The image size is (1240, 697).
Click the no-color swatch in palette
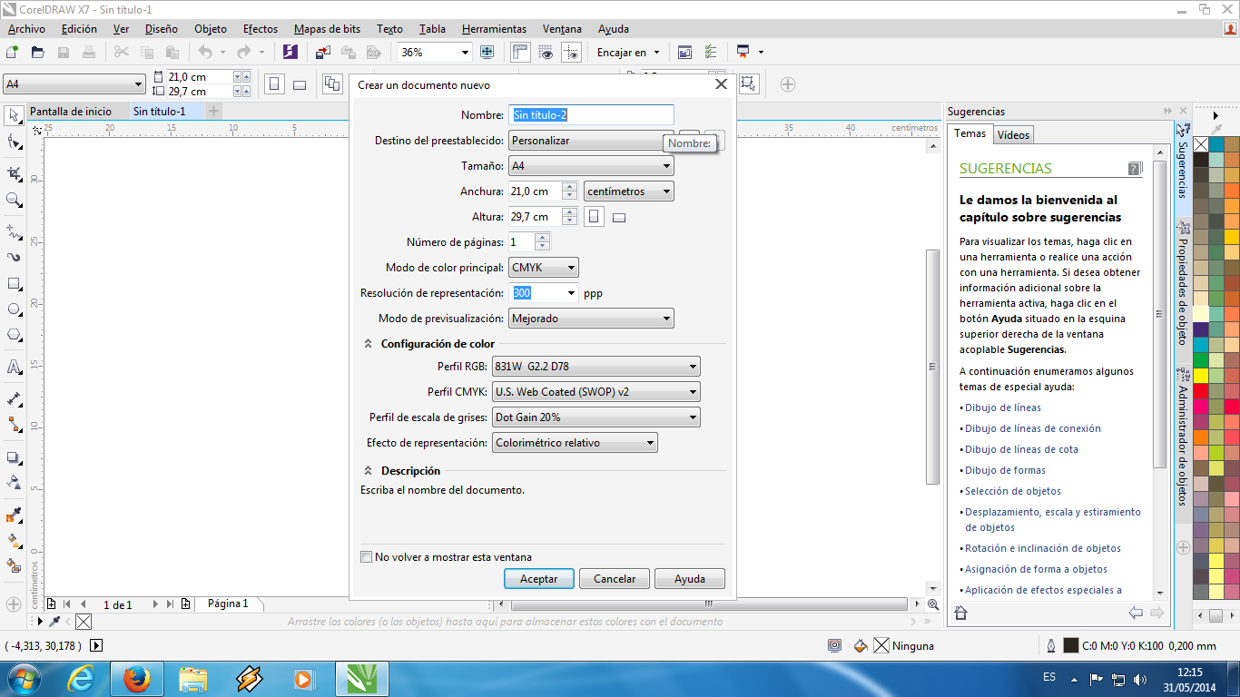tap(1200, 144)
